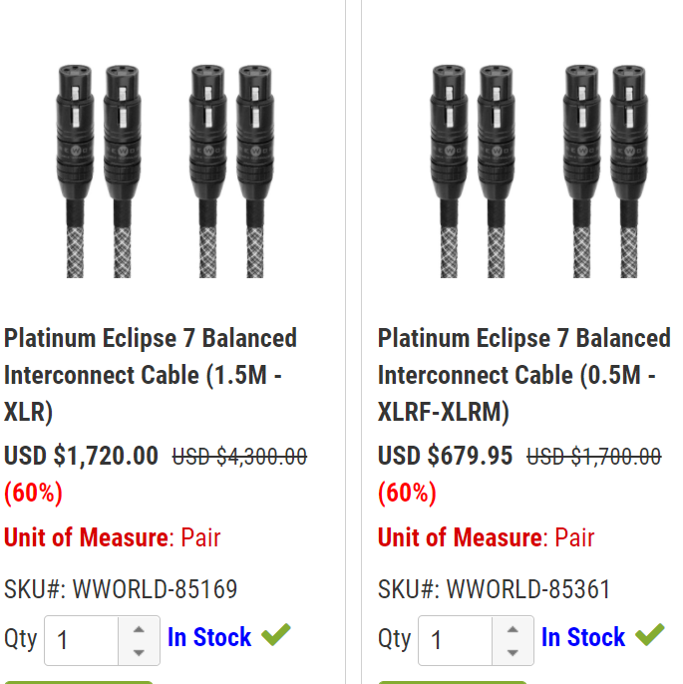
Task: Open Platinum Eclipse 7 0.5M XLRF-XLRM product title
Action: tap(523, 375)
